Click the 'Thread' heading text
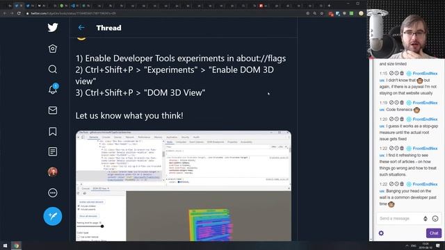This screenshot has height=250, width=445. tap(108, 28)
